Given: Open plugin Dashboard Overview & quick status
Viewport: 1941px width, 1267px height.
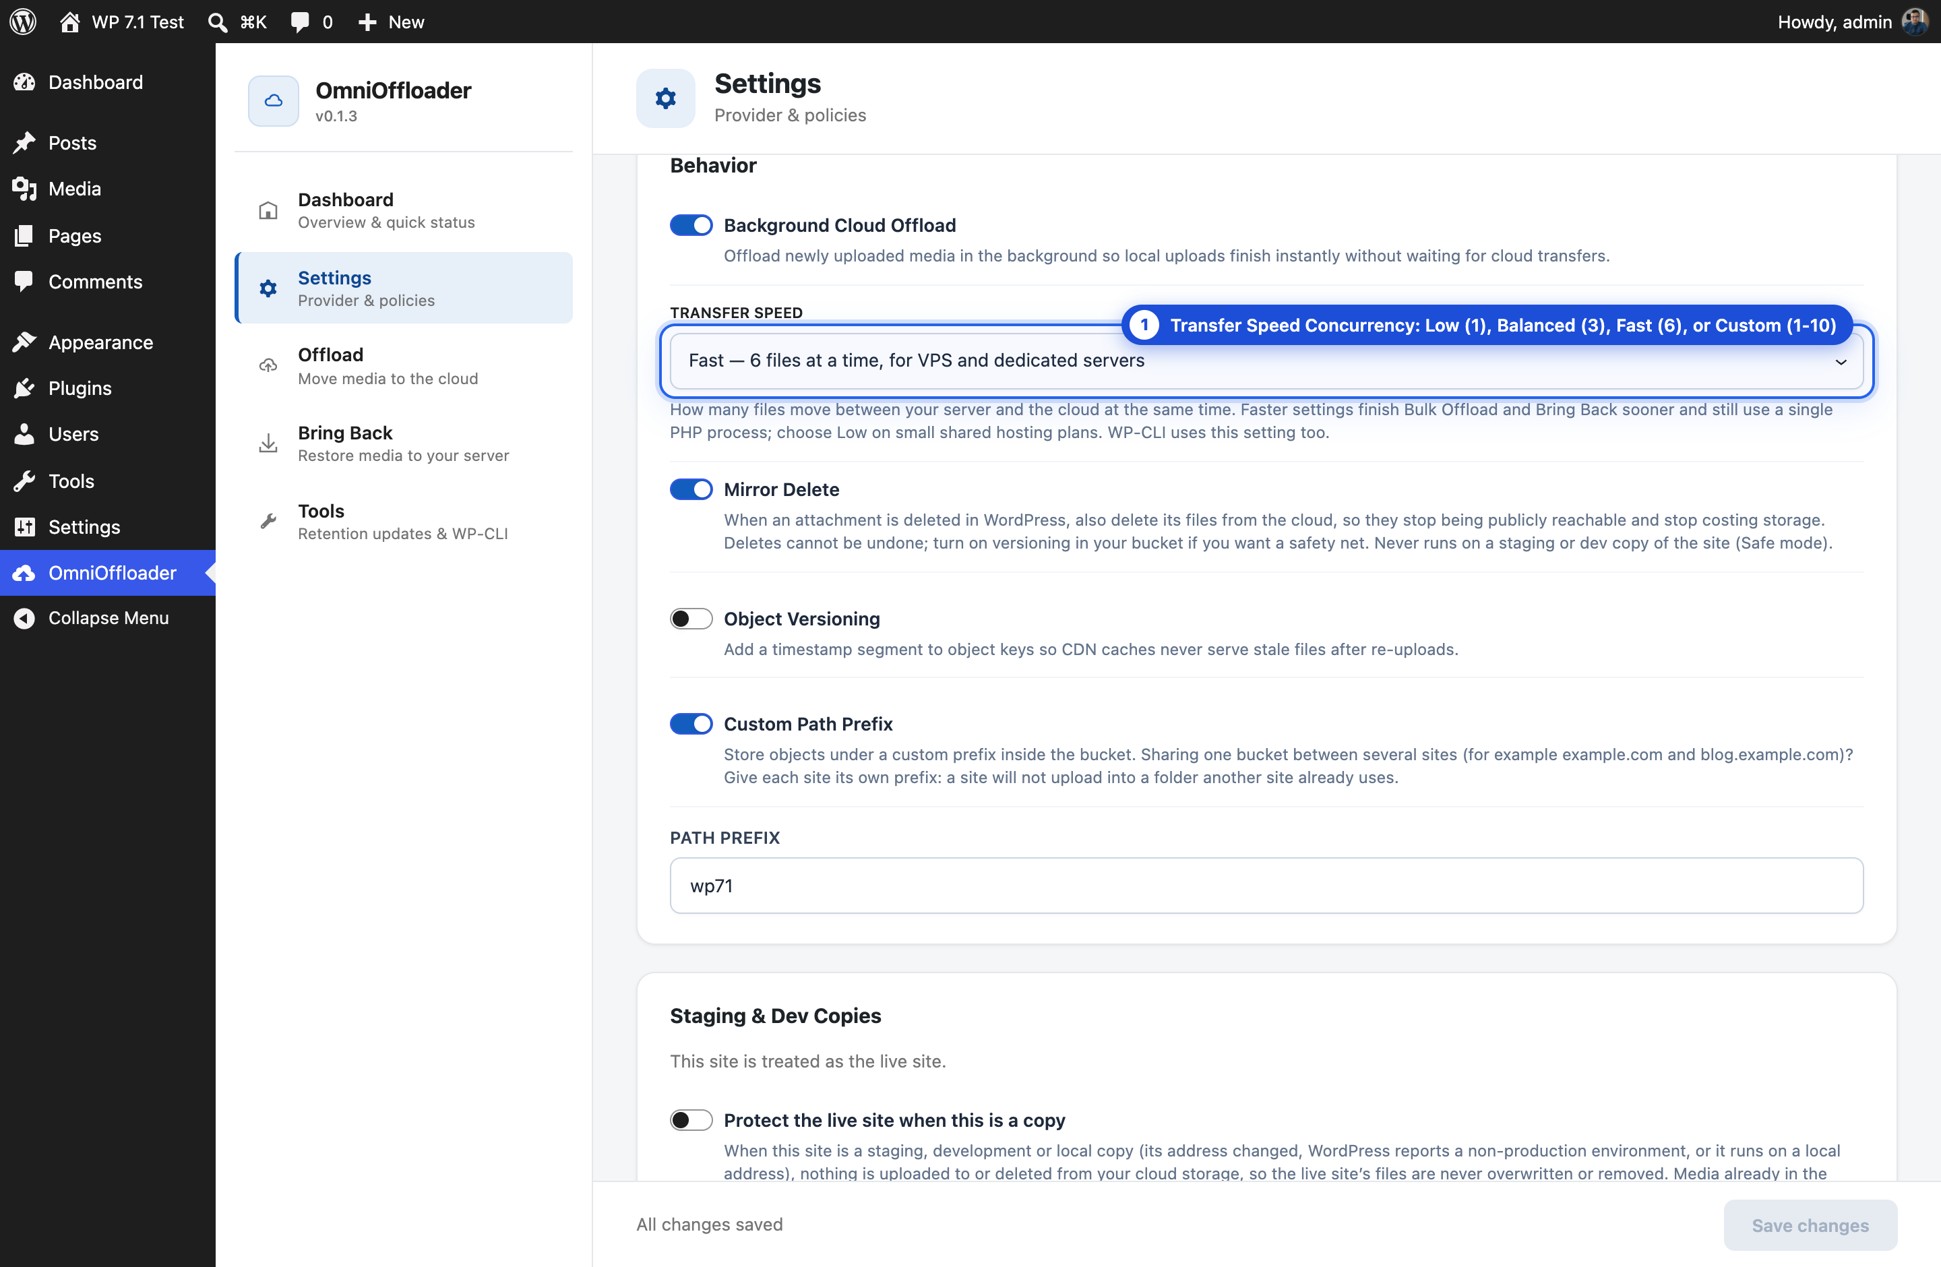Looking at the screenshot, I should [x=404, y=210].
